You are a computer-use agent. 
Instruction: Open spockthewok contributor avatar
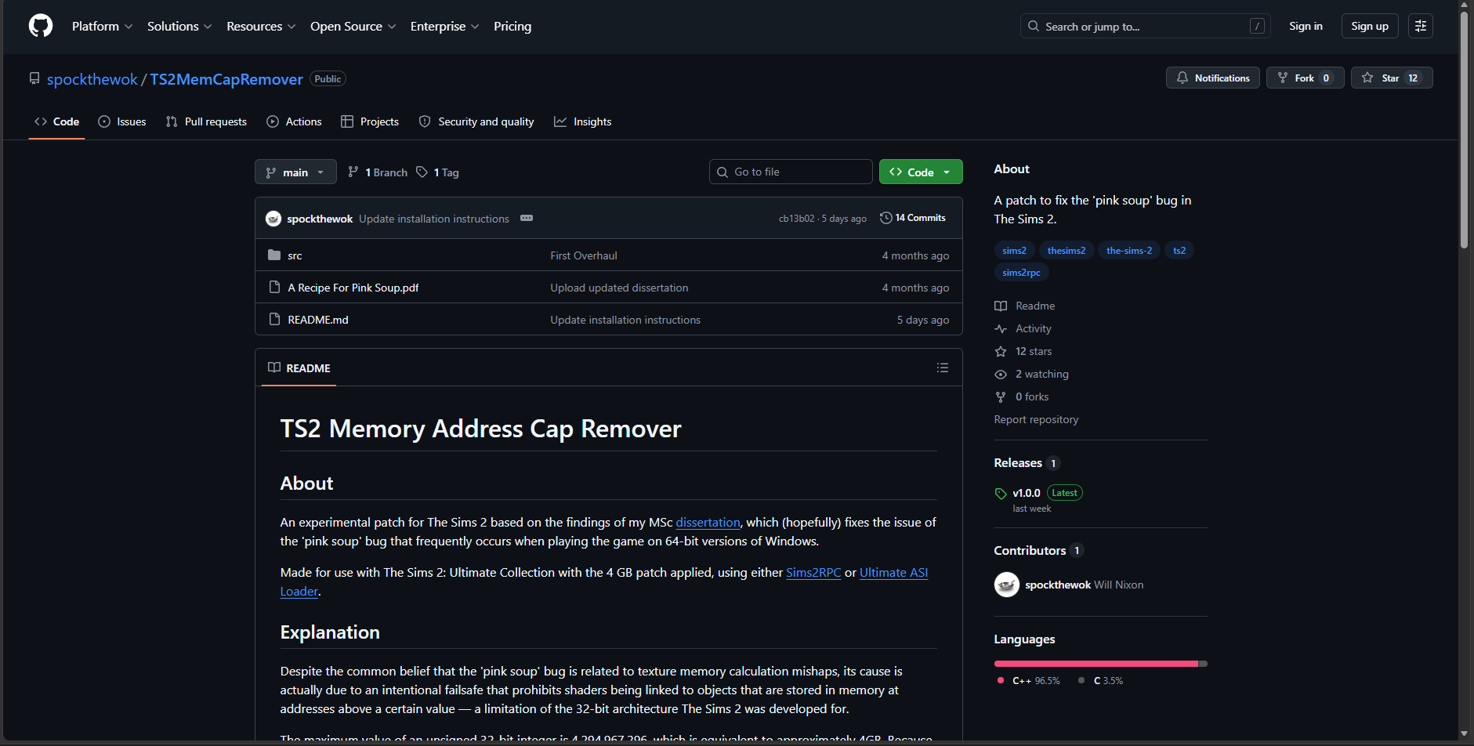pos(1007,585)
